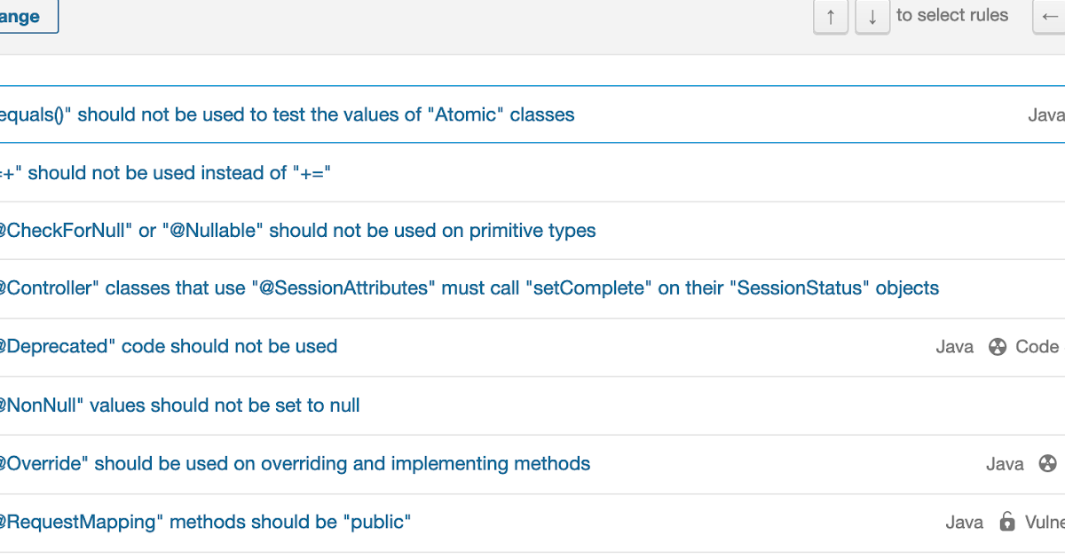Open the "equals()" Atomic classes rule
This screenshot has height=559, width=1065.
click(x=284, y=114)
